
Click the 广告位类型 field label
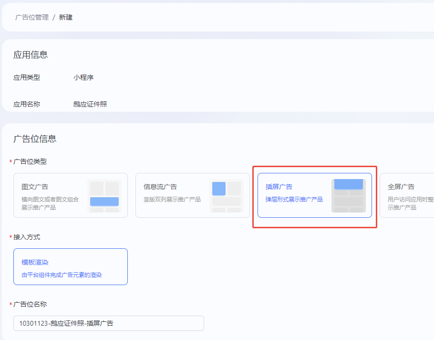tap(30, 161)
